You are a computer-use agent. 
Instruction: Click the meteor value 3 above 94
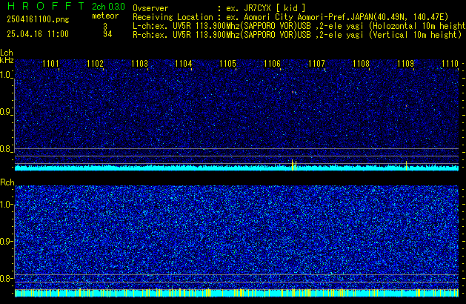tap(105, 26)
